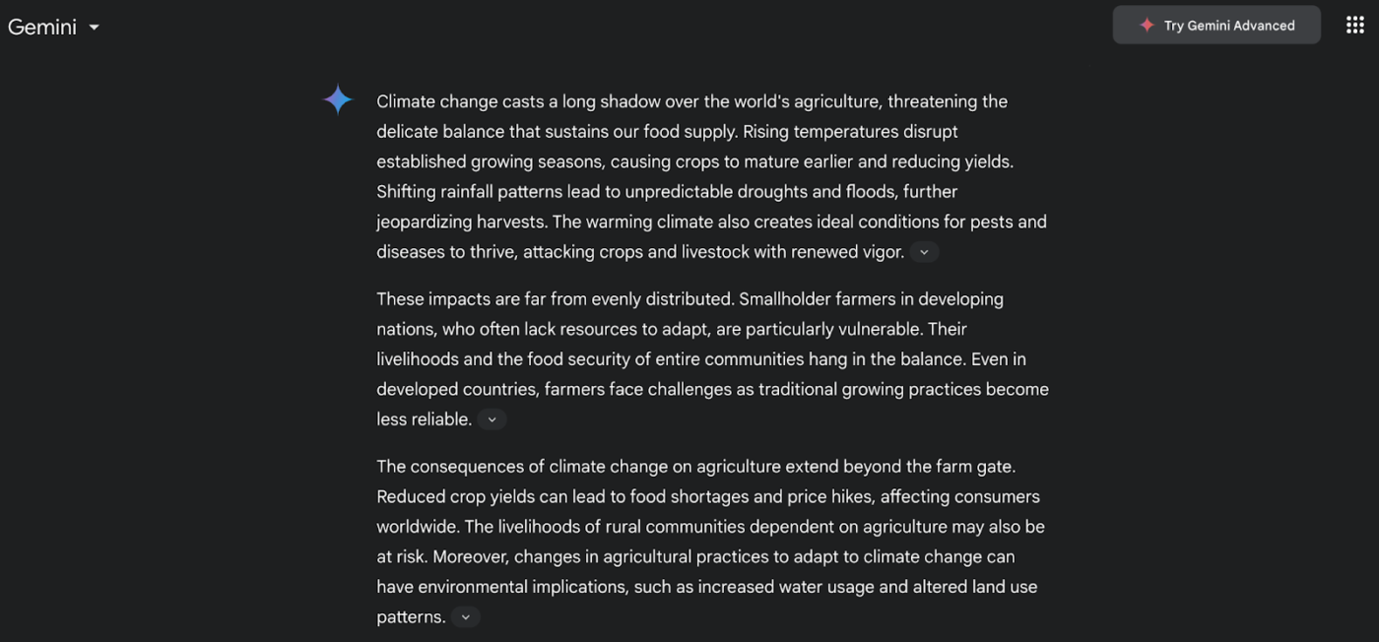Open the Gemini model dropdown arrow
Viewport: 1379px width, 642px height.
tap(95, 28)
